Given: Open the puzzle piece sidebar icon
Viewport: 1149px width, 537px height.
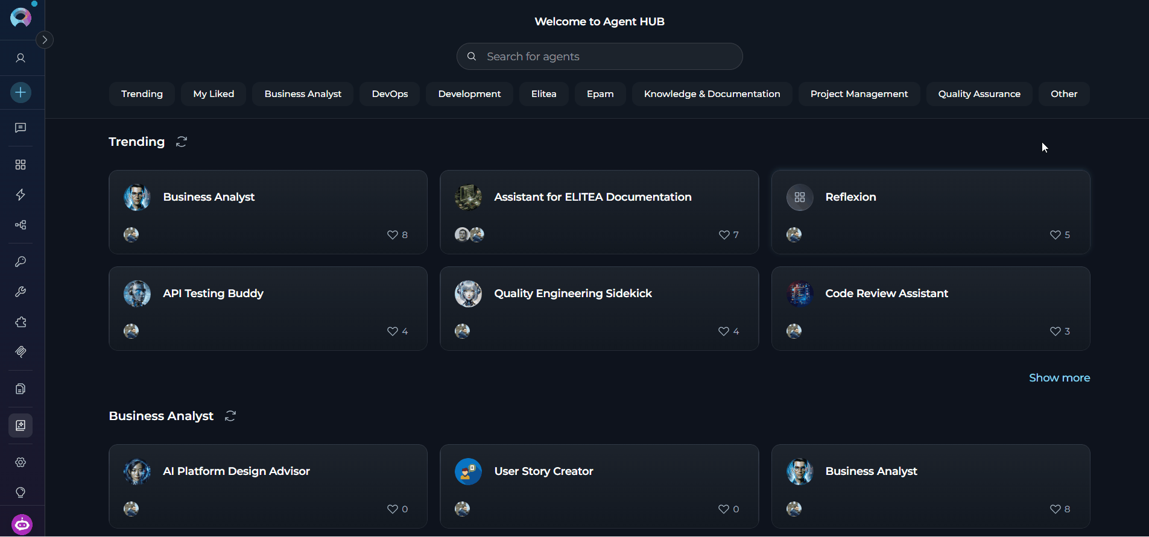Looking at the screenshot, I should [21, 322].
